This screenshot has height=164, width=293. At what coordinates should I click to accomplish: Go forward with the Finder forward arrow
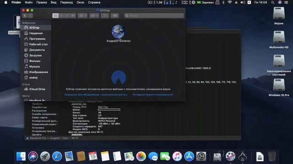(31, 15)
